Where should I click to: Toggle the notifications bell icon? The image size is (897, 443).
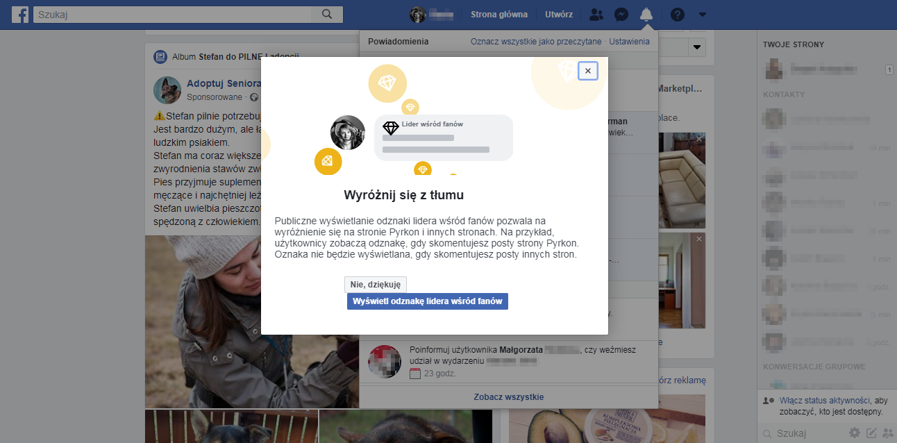point(646,15)
